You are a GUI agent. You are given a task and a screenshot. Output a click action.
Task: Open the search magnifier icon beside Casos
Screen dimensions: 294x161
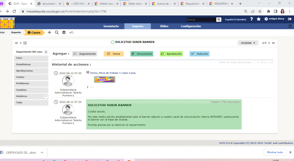click(x=57, y=33)
